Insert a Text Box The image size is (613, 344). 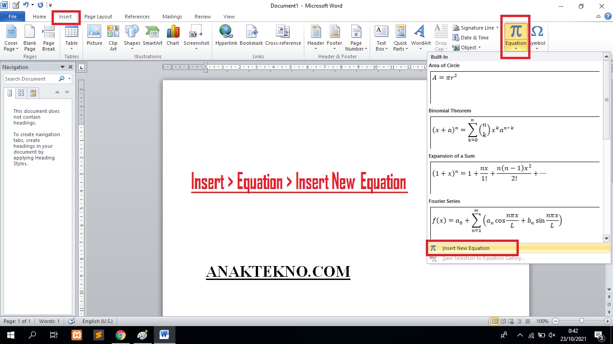[x=381, y=38]
